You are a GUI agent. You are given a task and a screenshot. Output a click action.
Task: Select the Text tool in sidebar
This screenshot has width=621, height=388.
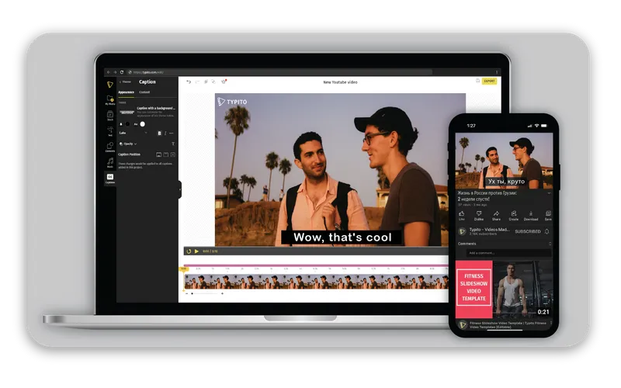[110, 131]
